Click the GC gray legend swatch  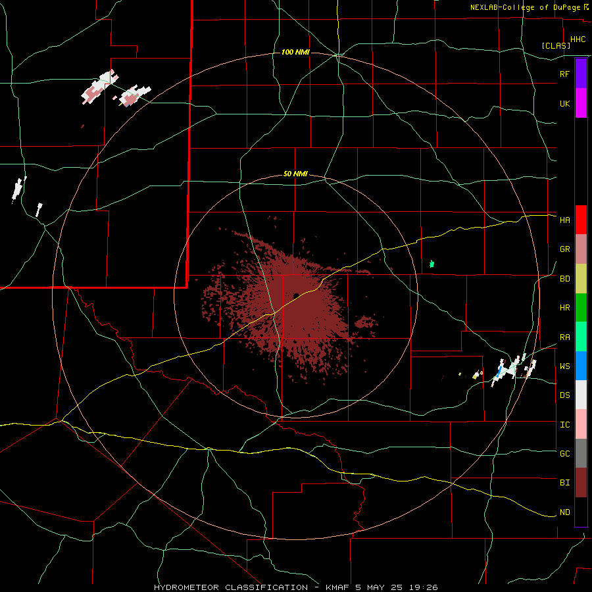pyautogui.click(x=581, y=453)
